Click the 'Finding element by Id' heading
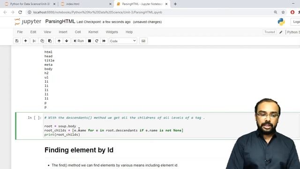 point(79,150)
